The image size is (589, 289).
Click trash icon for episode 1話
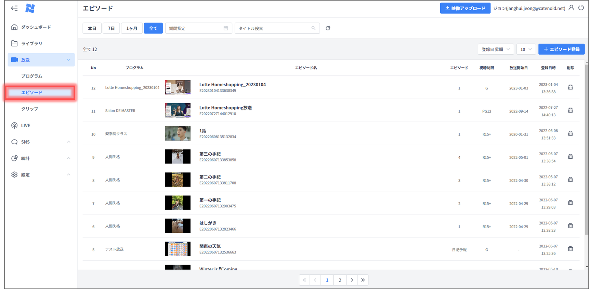tap(570, 133)
